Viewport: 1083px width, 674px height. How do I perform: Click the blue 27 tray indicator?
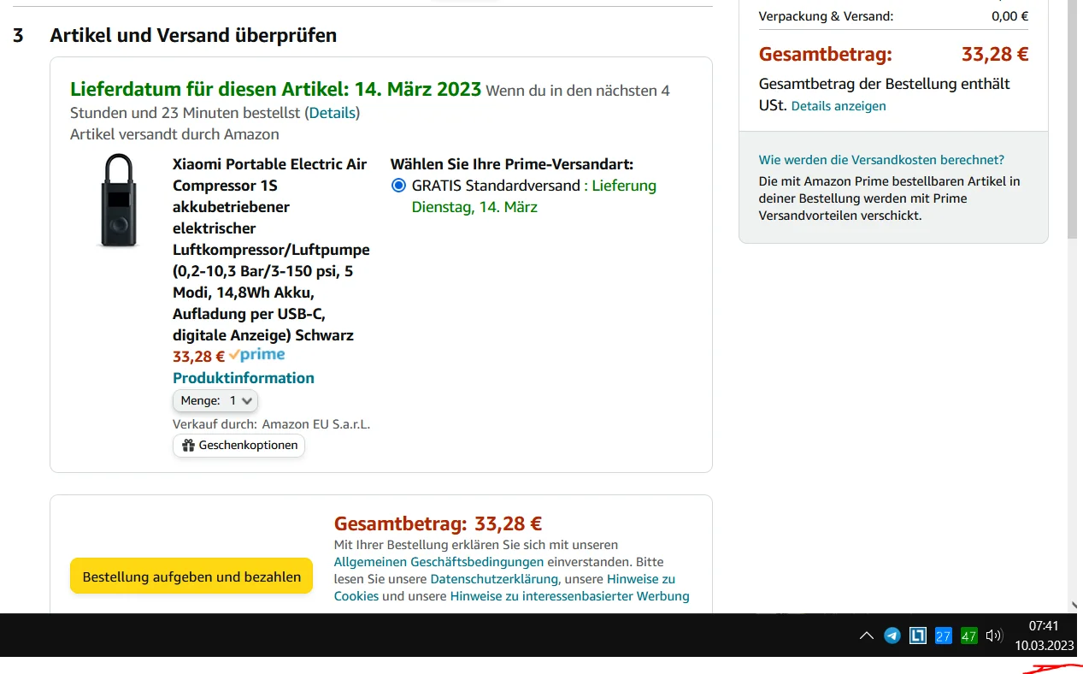943,636
